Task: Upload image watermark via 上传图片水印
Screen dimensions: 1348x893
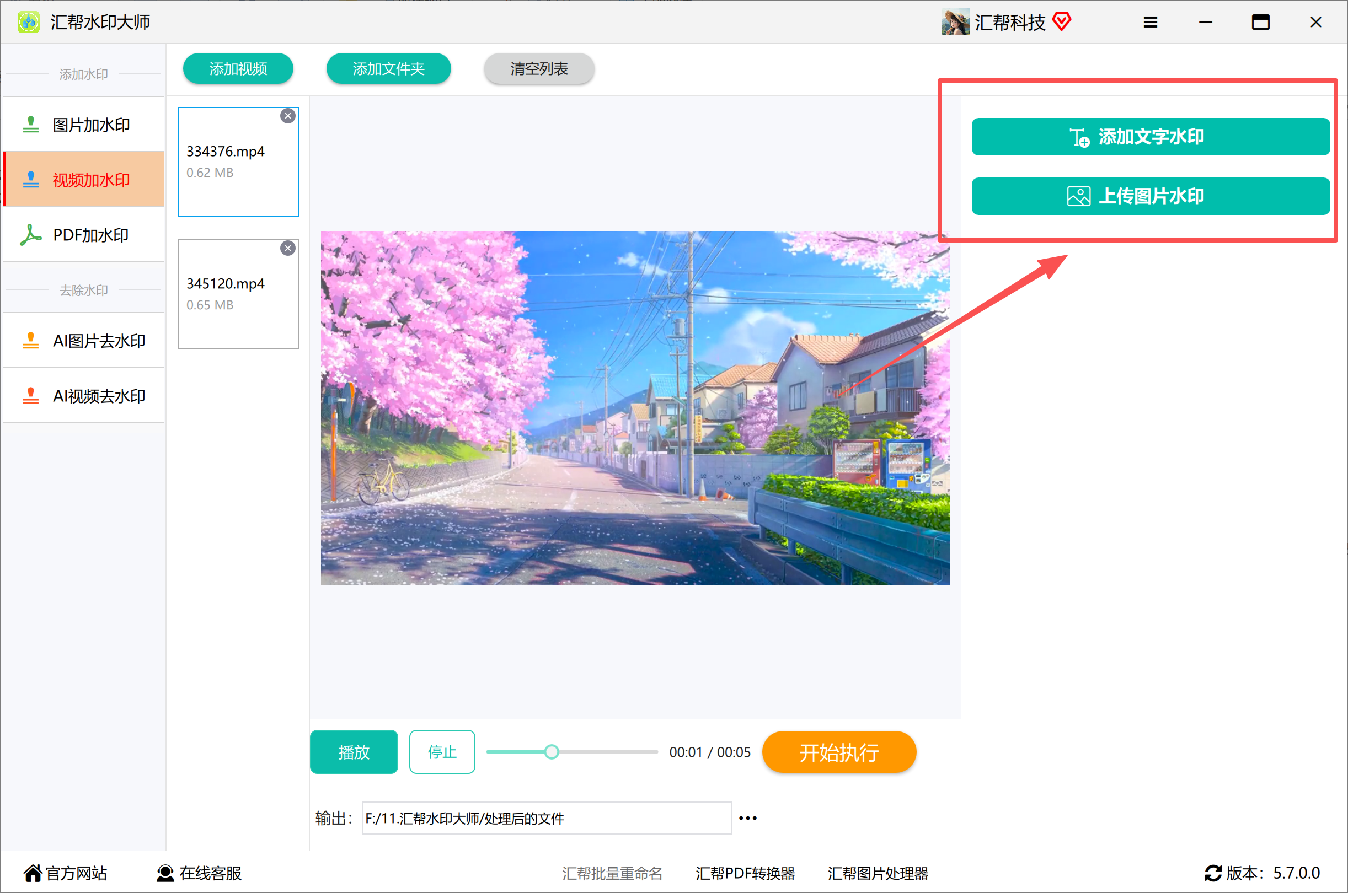Action: tap(1151, 196)
